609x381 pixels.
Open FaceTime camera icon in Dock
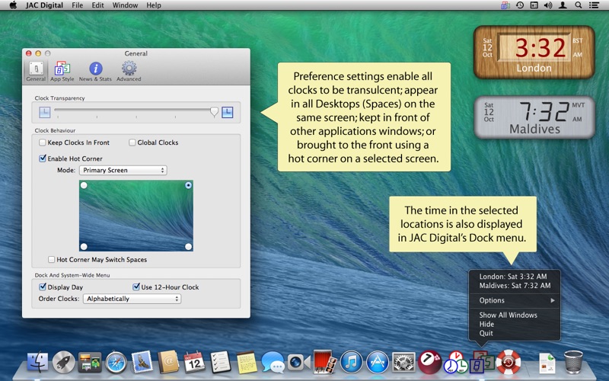click(x=298, y=363)
